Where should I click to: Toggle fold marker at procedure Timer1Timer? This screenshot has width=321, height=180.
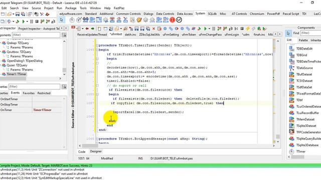97,45
